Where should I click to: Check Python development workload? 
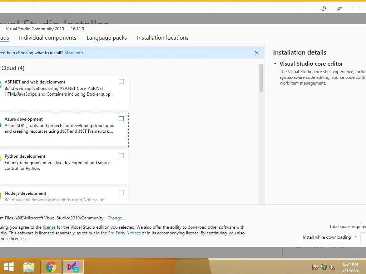click(x=121, y=156)
